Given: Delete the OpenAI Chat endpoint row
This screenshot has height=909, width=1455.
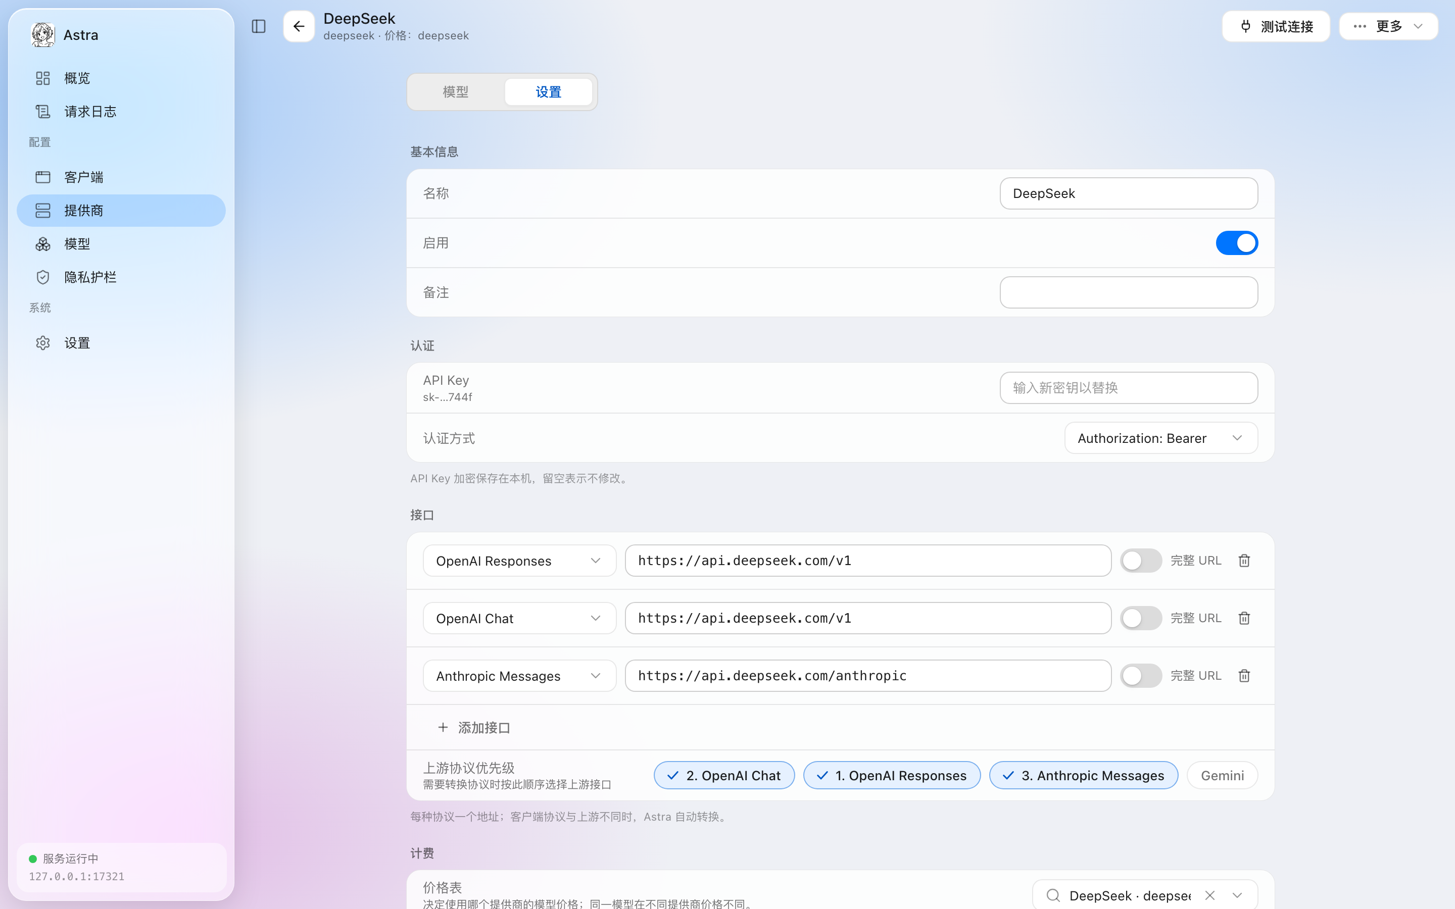Looking at the screenshot, I should pos(1244,618).
